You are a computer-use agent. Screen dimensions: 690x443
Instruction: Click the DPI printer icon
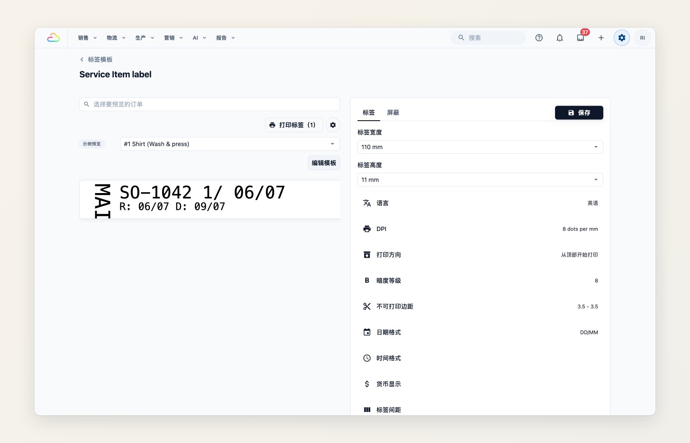pyautogui.click(x=367, y=229)
